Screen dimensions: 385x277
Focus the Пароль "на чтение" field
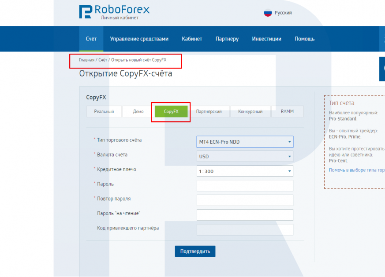point(245,215)
